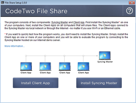
Task: Click the Client App underlined term in paragraph
Action: point(79,22)
